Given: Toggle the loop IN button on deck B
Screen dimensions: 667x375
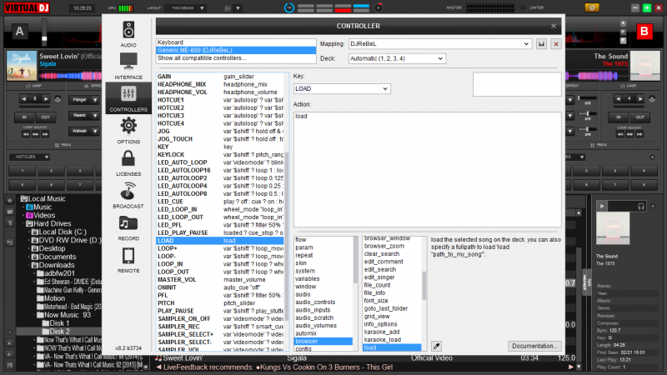Looking at the screenshot, I should (619, 117).
